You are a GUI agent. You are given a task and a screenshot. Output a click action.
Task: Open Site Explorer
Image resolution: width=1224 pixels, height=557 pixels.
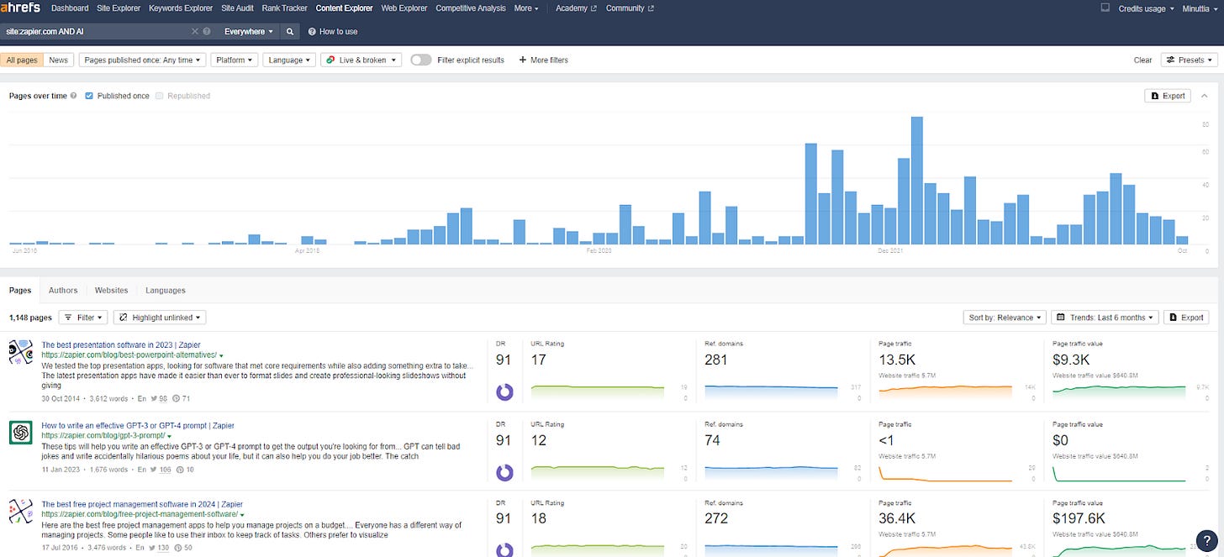coord(119,8)
